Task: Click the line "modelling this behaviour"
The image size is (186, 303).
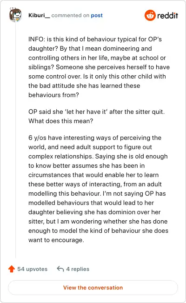Action: click(x=97, y=194)
